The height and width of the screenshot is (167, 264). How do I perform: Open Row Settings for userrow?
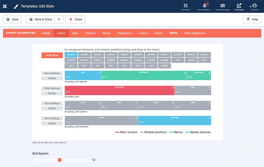52,103
